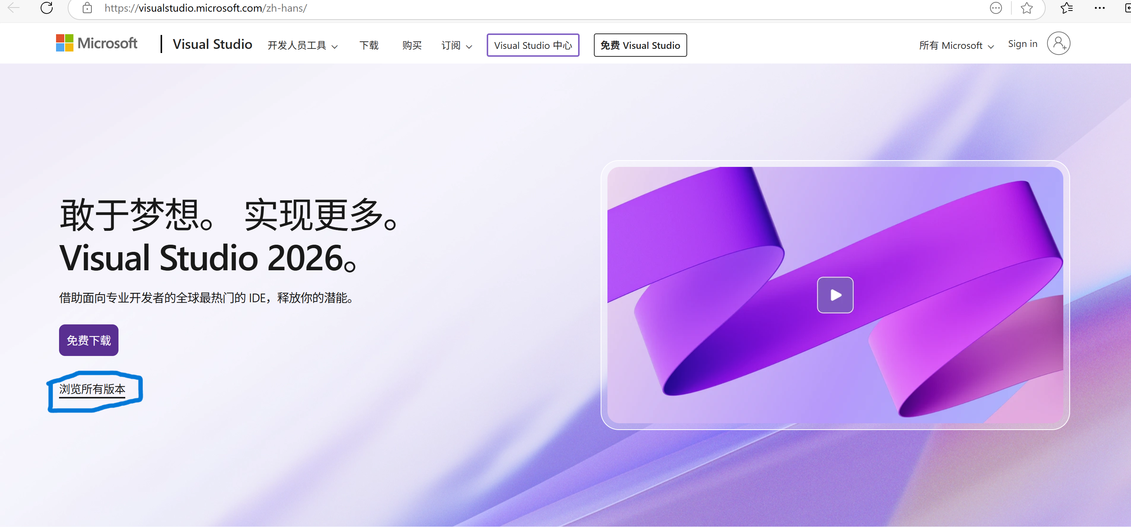The height and width of the screenshot is (527, 1131).
Task: Open the favorites list icon
Action: click(1066, 8)
